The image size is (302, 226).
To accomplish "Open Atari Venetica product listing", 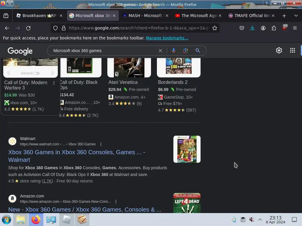I will tap(123, 82).
